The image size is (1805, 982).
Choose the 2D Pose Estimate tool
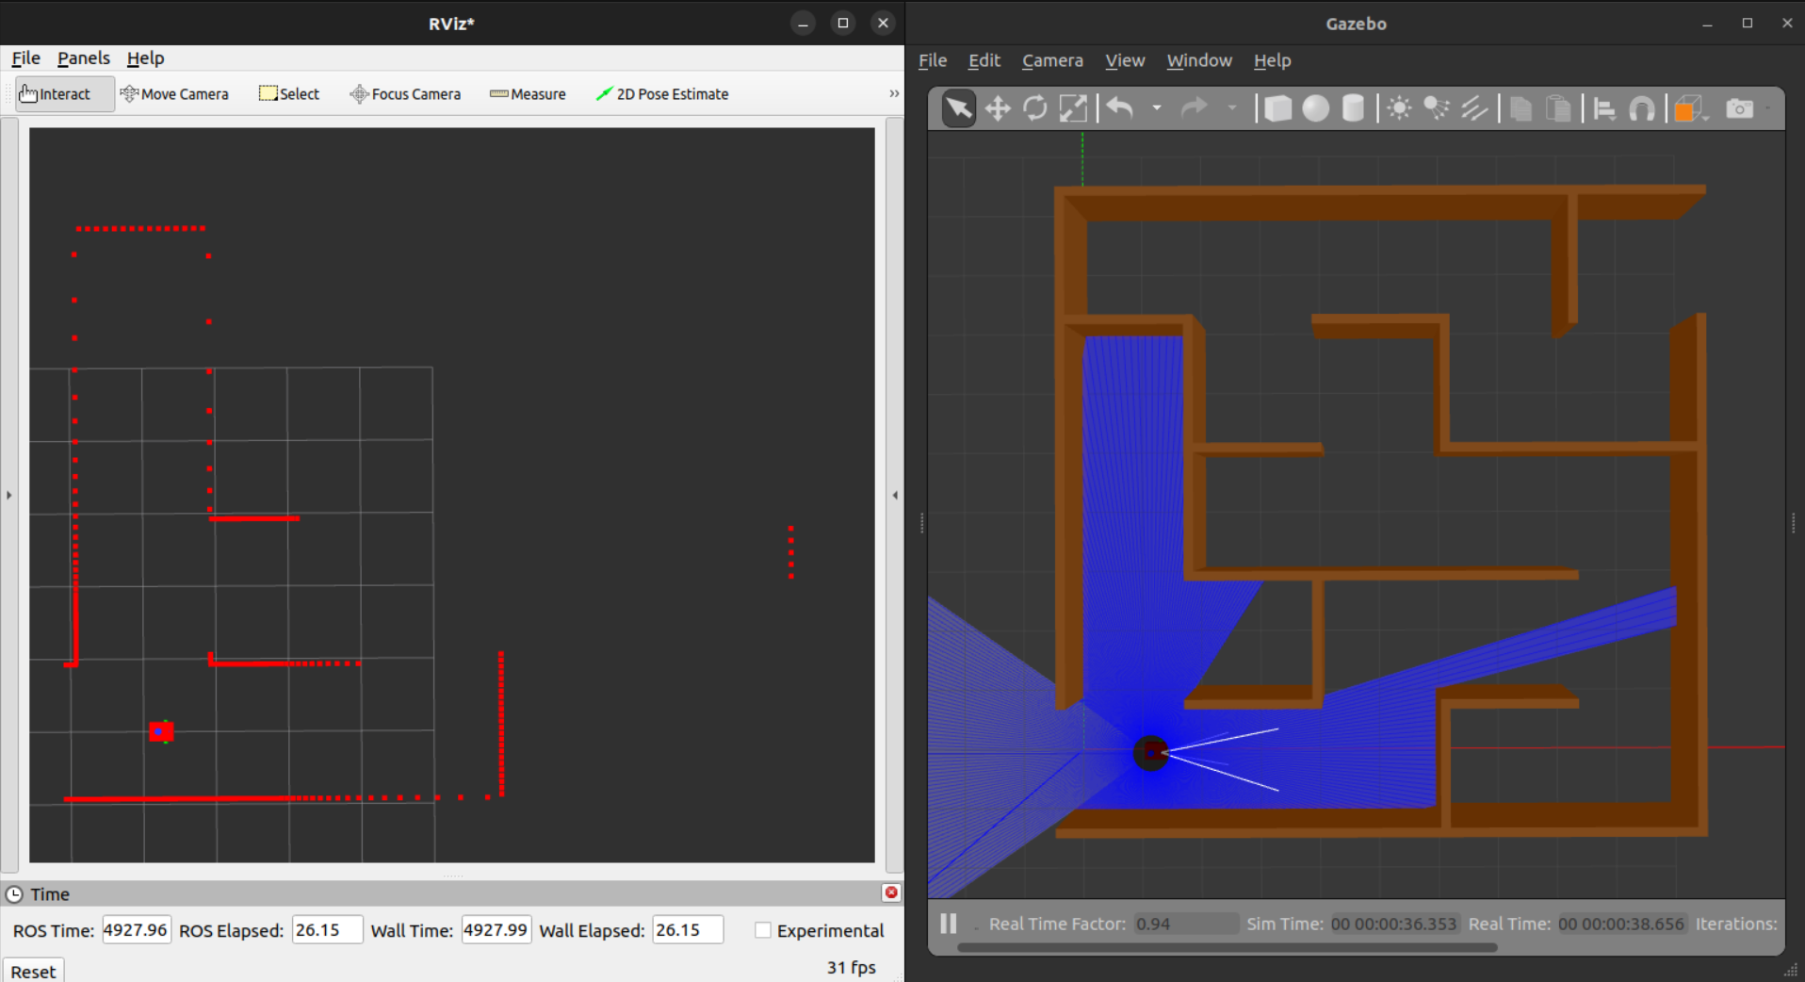(x=661, y=94)
